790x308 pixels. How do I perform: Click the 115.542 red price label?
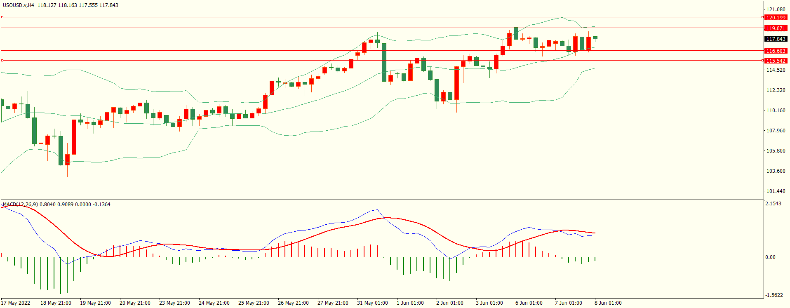pos(776,61)
